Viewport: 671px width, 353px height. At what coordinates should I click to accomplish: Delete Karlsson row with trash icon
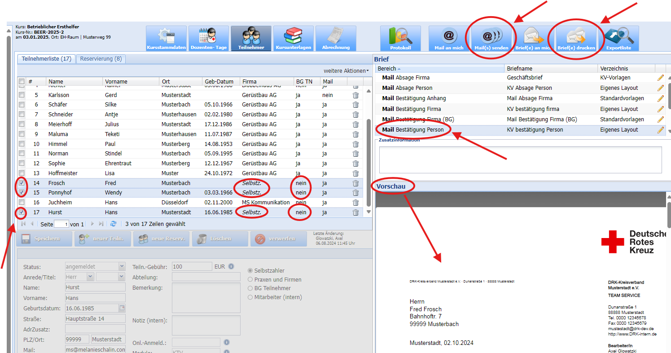(x=355, y=95)
